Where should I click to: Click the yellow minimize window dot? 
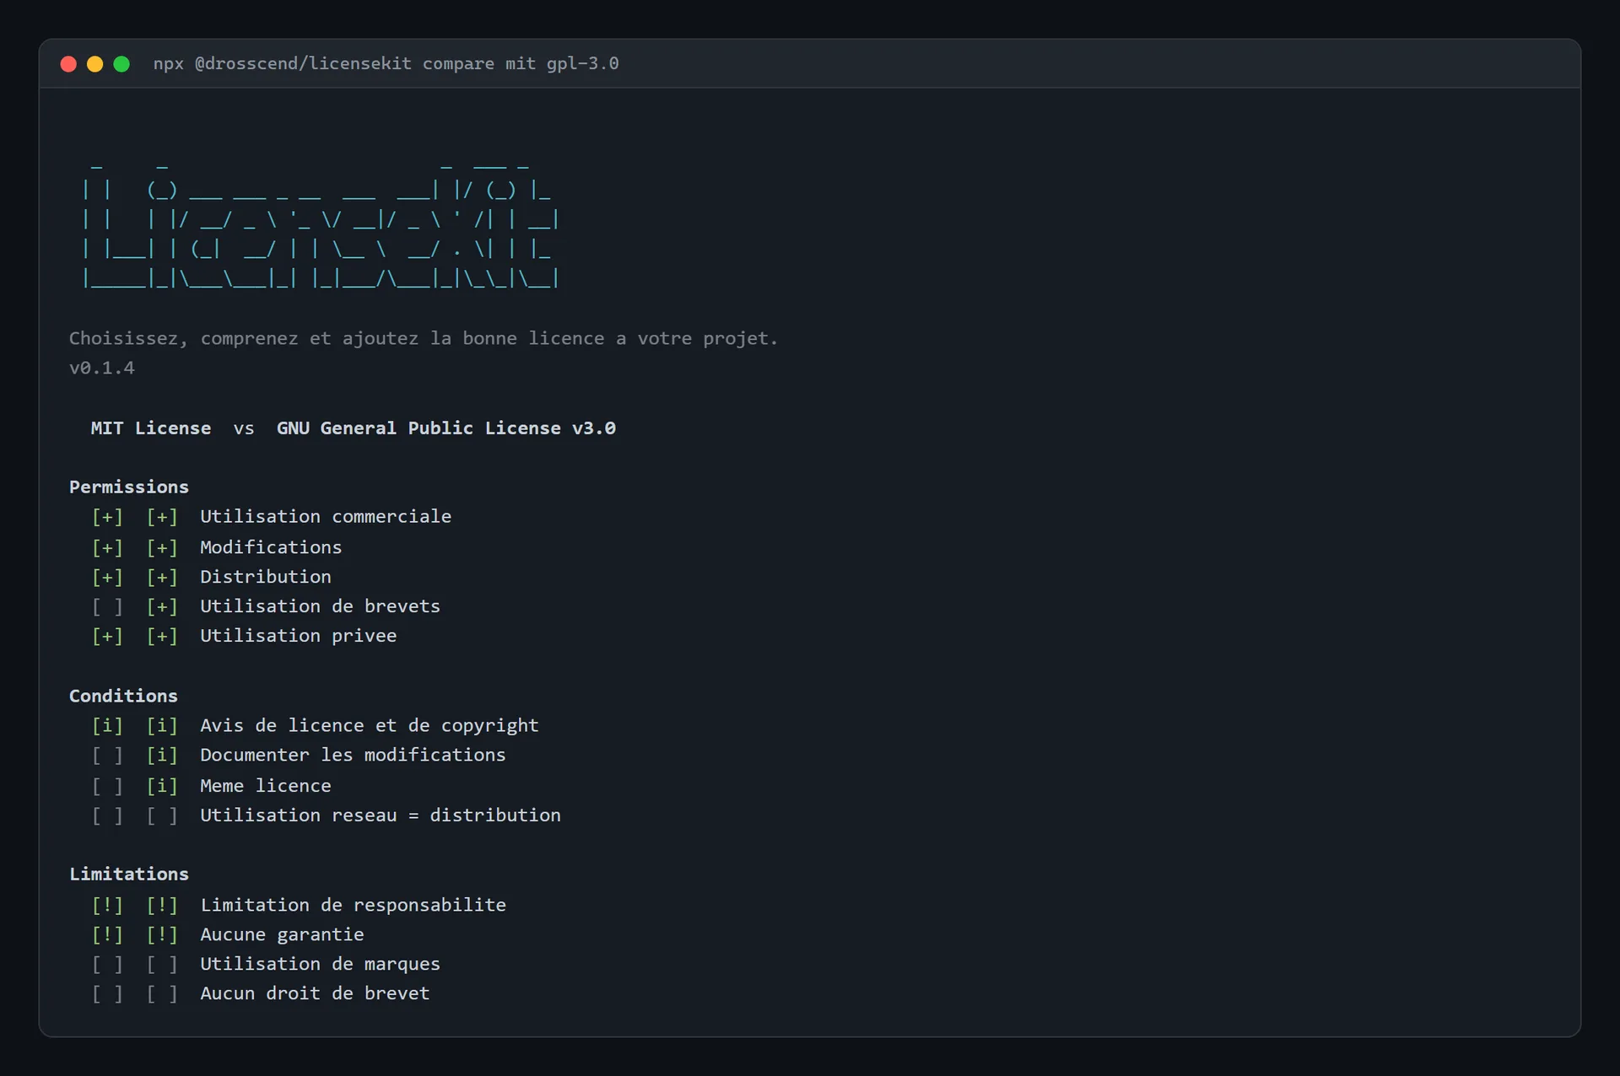(95, 64)
